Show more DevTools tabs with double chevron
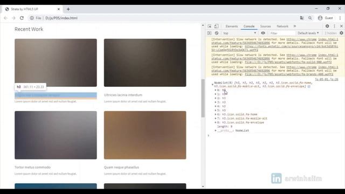 pos(295,26)
